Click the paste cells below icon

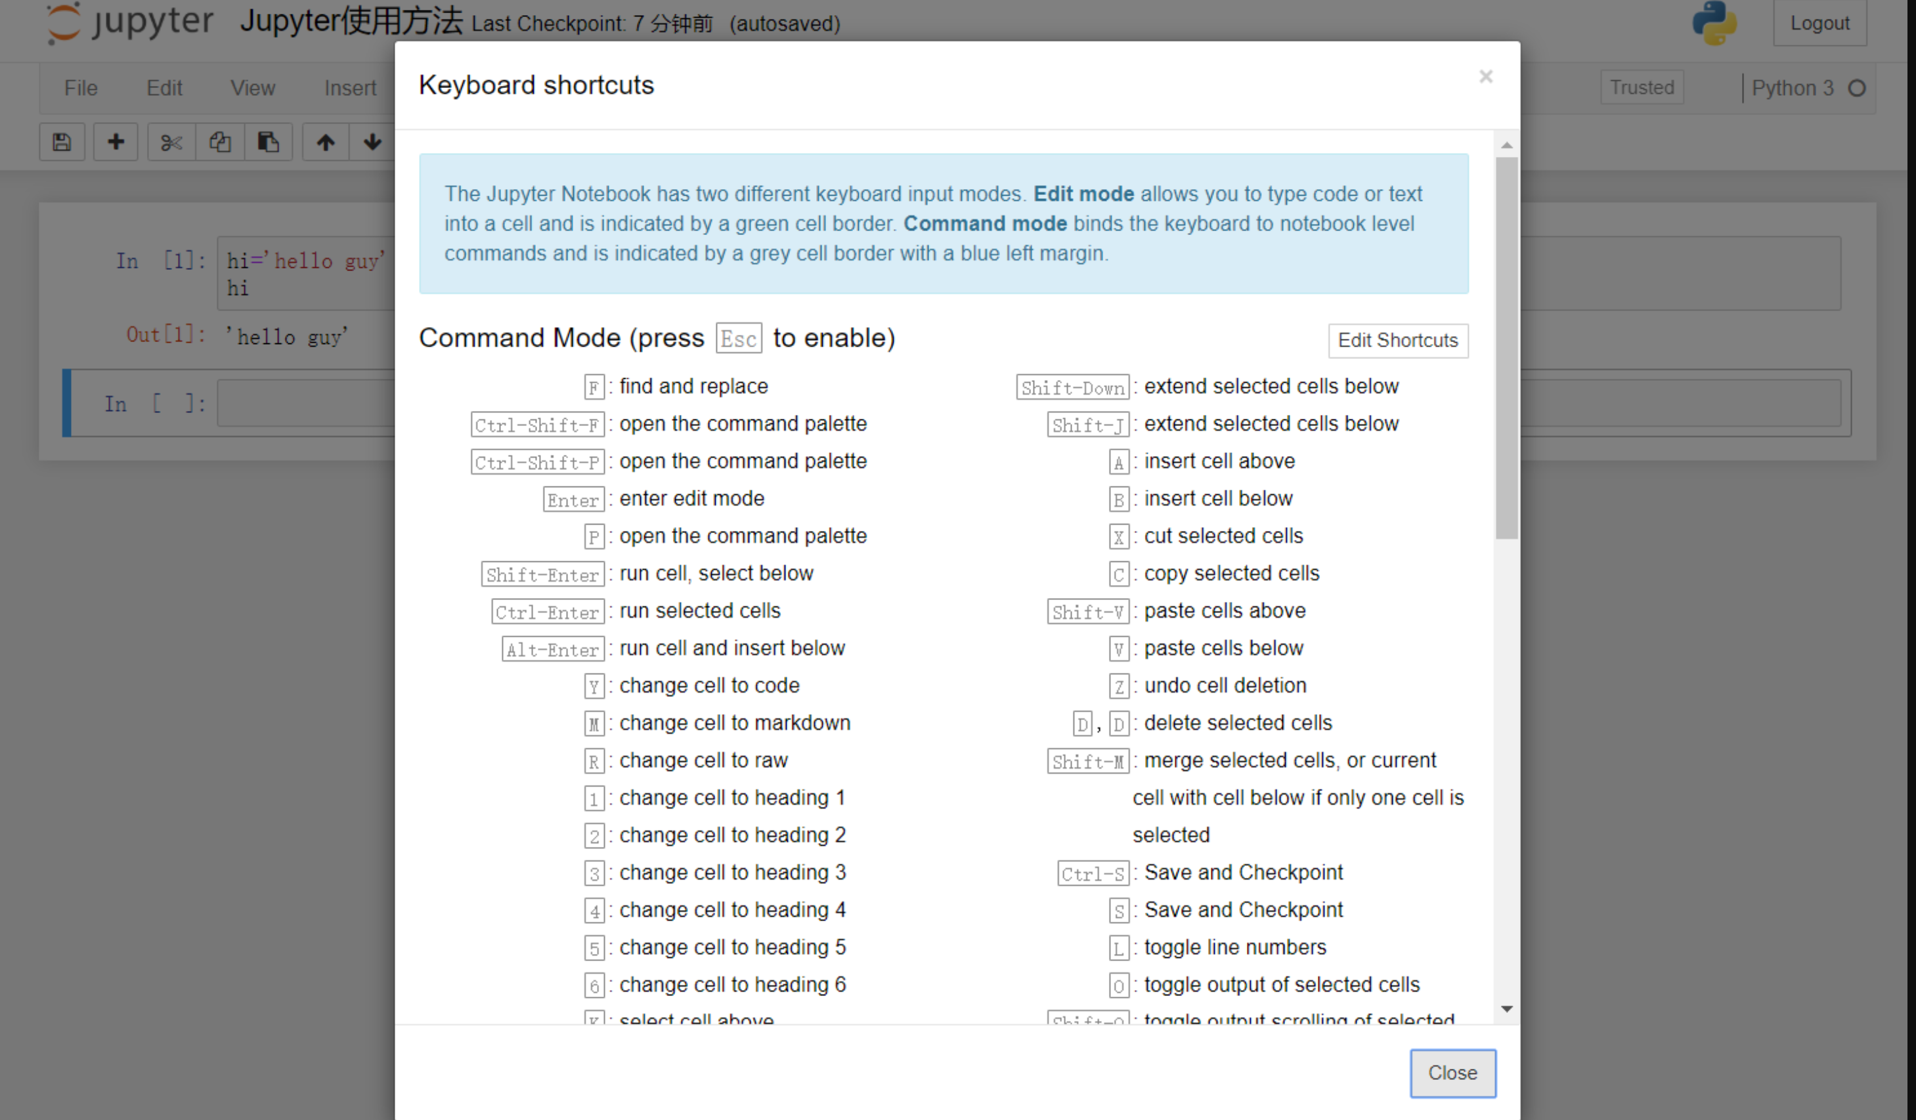(268, 142)
